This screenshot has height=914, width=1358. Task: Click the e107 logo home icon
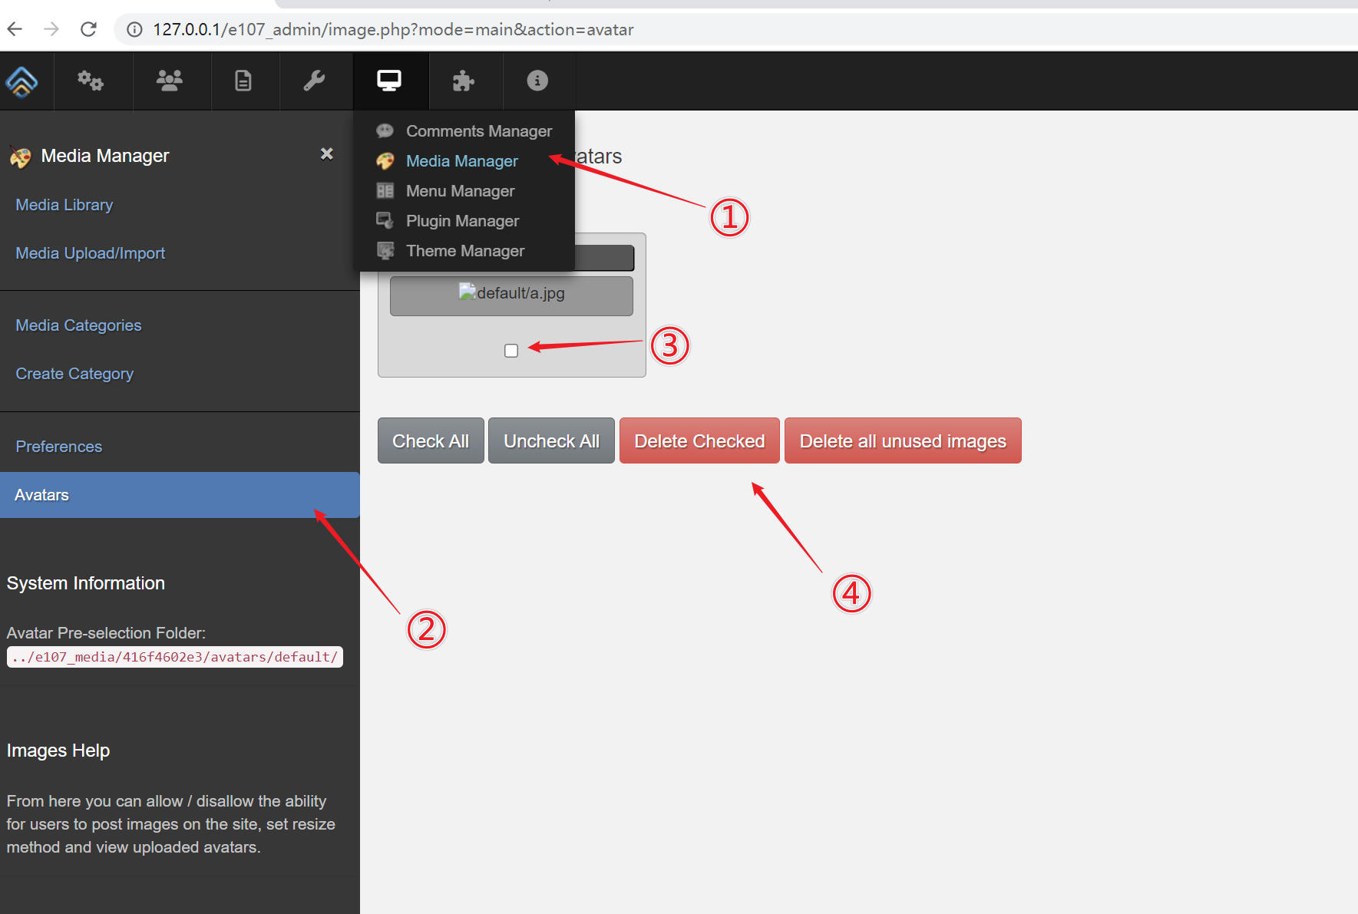[21, 81]
